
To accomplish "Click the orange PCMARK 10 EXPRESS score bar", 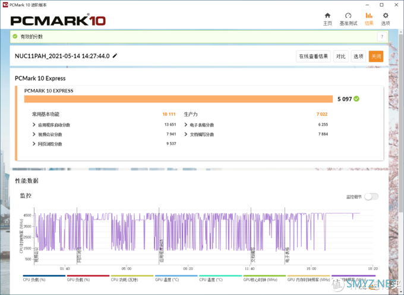I will 178,99.
